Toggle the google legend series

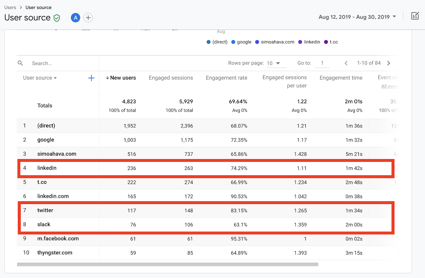click(x=241, y=42)
